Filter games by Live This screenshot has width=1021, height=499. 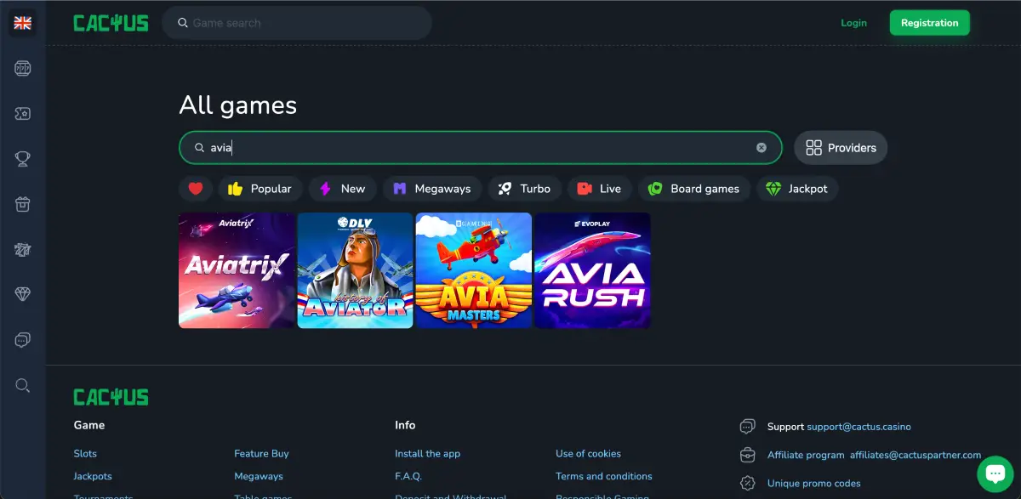(600, 189)
